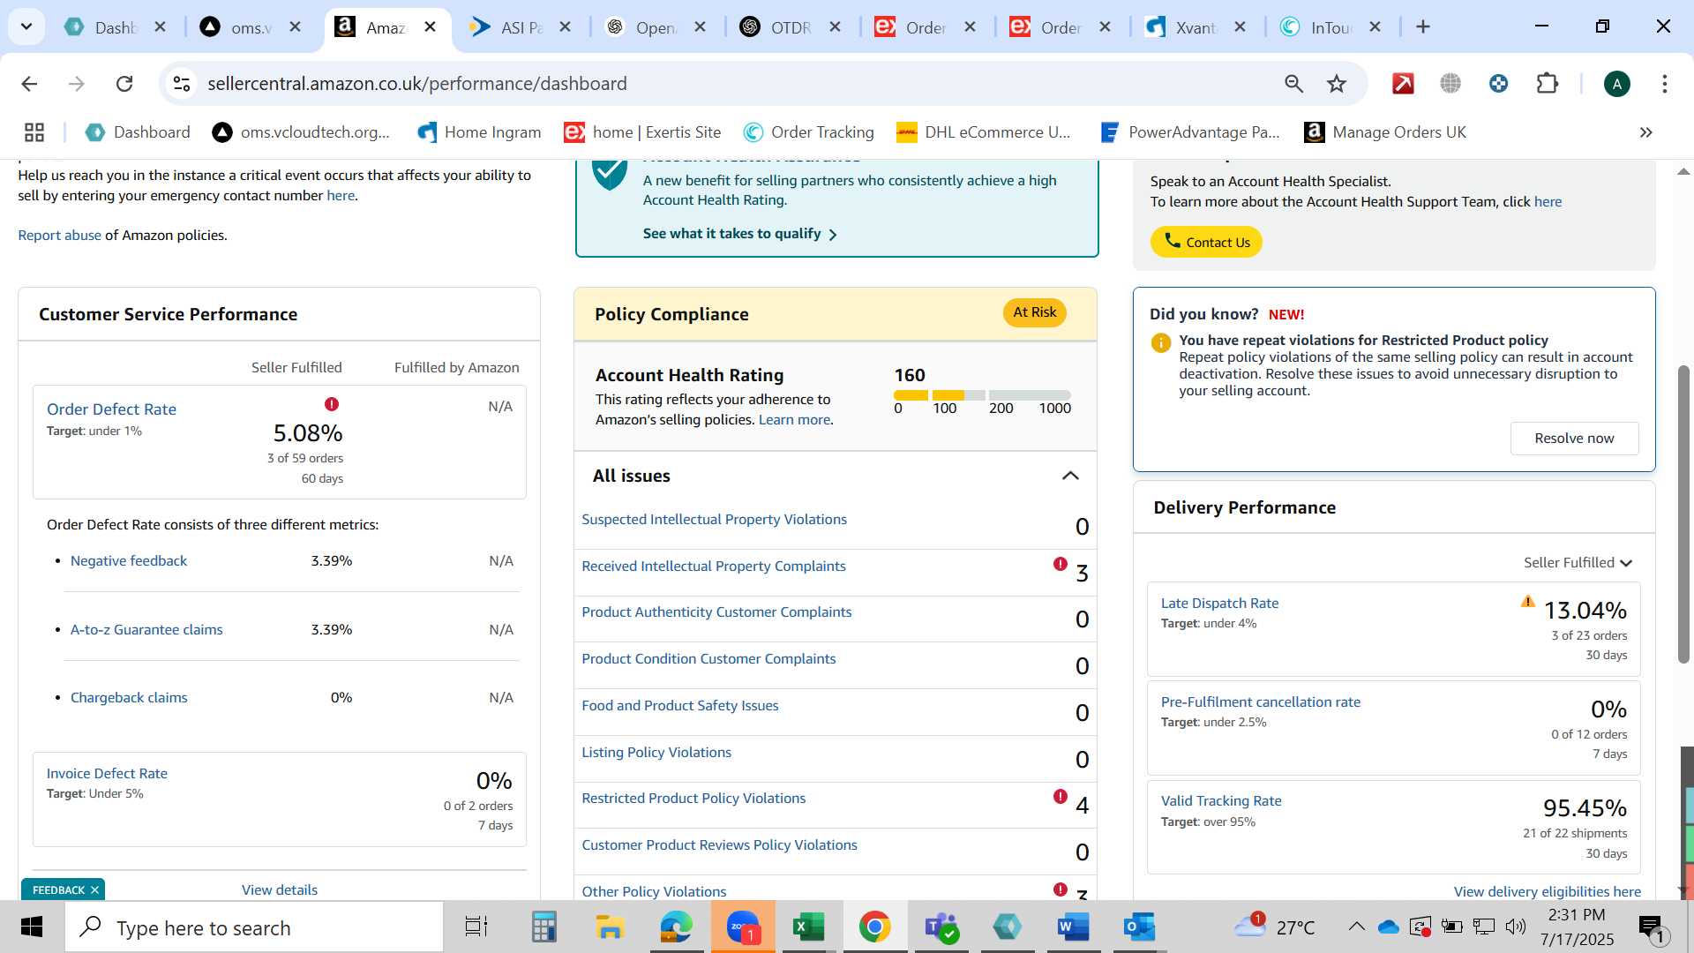This screenshot has height=953, width=1694.
Task: Click the Windows search box
Action: pyautogui.click(x=254, y=927)
